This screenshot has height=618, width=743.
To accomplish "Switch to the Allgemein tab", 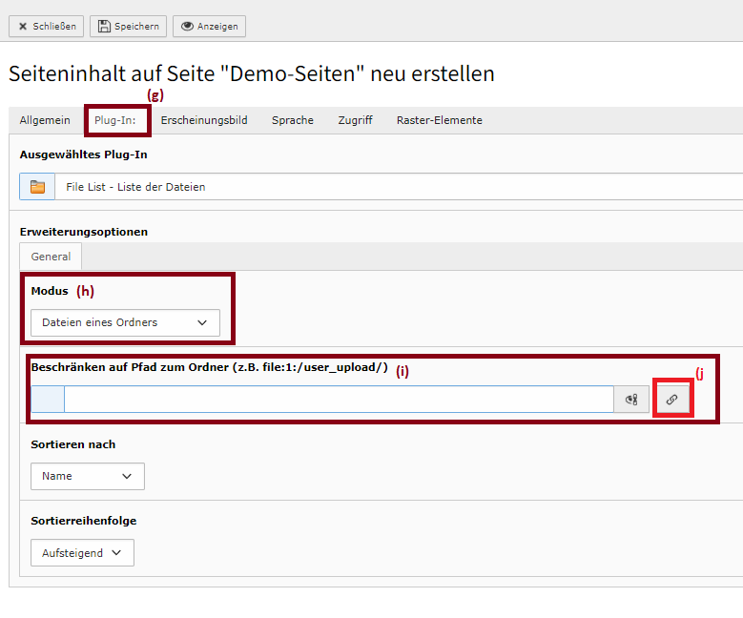I will (45, 120).
